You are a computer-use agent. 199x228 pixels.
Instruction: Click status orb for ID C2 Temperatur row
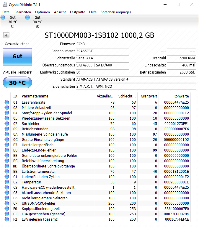point(7,182)
